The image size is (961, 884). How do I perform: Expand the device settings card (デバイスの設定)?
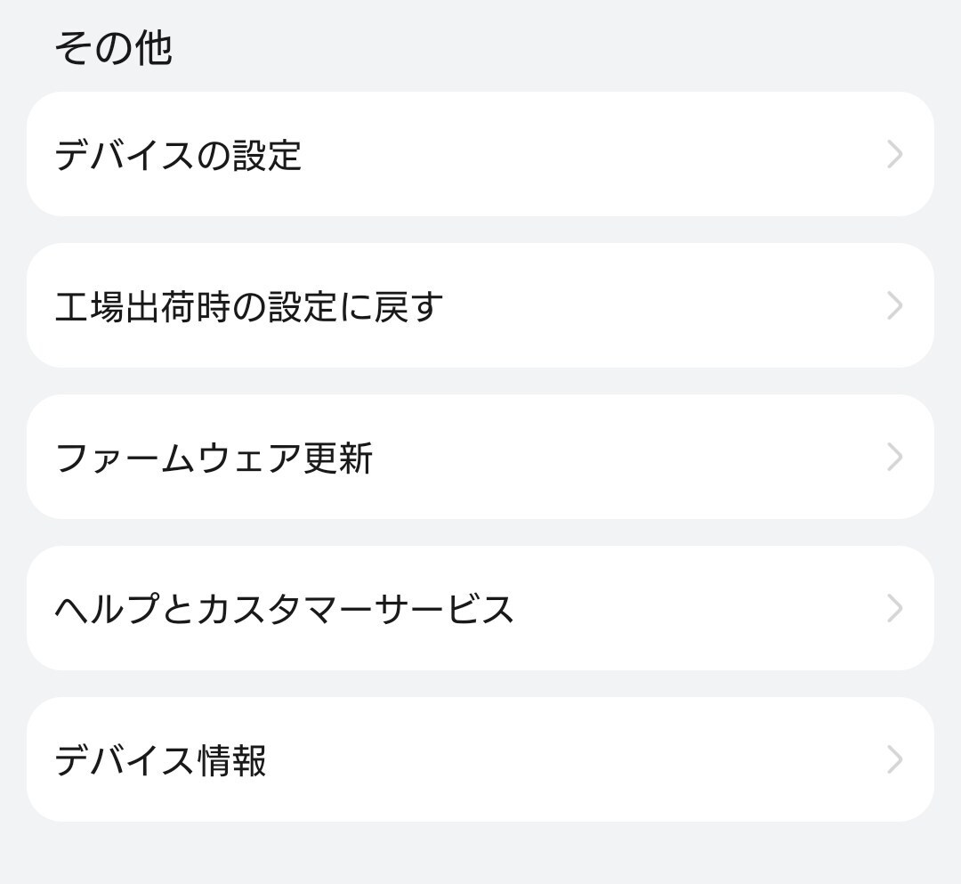pos(480,154)
